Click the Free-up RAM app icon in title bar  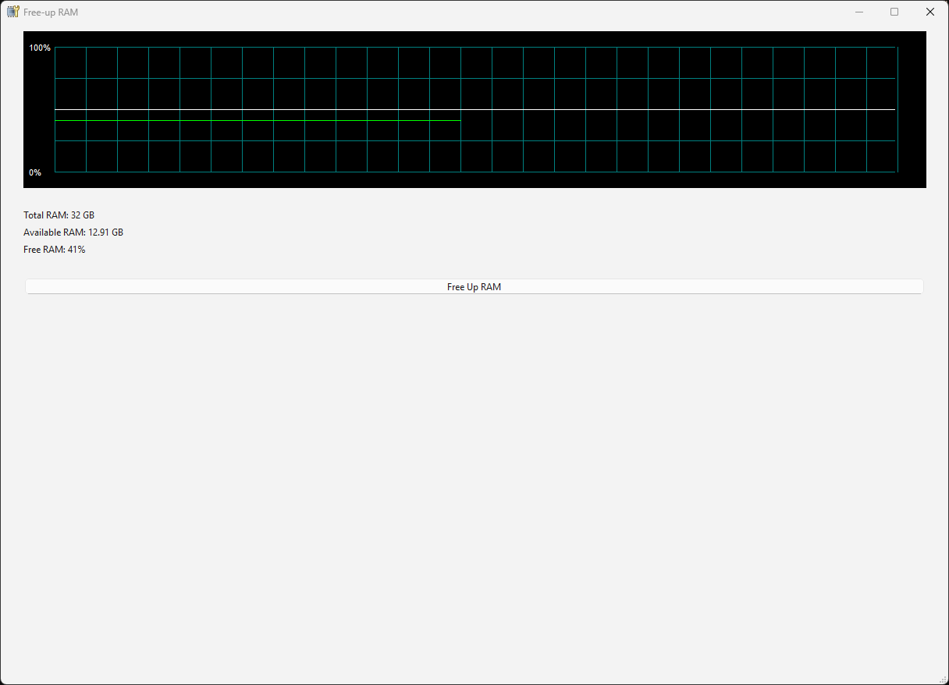[12, 12]
